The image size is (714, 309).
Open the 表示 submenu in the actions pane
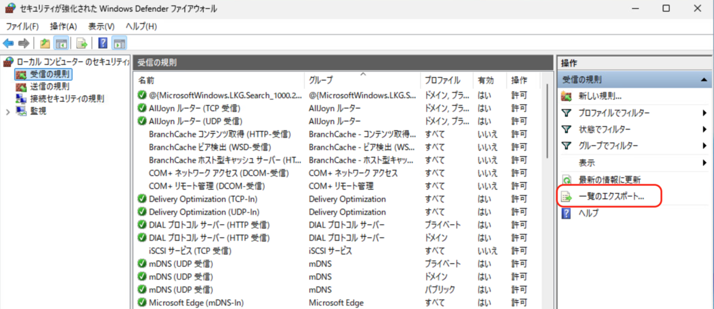point(635,163)
